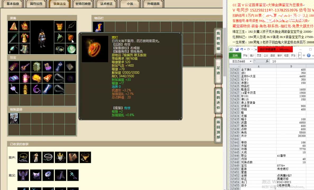
Task: Open the 基本信息 tab
Action: [x=12, y=4]
